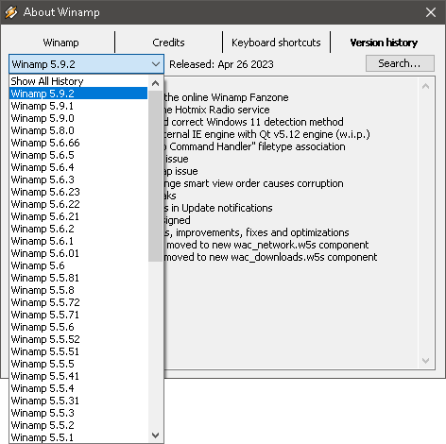
Task: Open the Credits tab
Action: (x=168, y=43)
